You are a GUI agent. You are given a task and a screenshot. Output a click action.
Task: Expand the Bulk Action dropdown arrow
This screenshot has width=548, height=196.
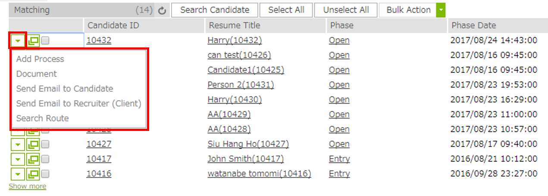pyautogui.click(x=441, y=10)
